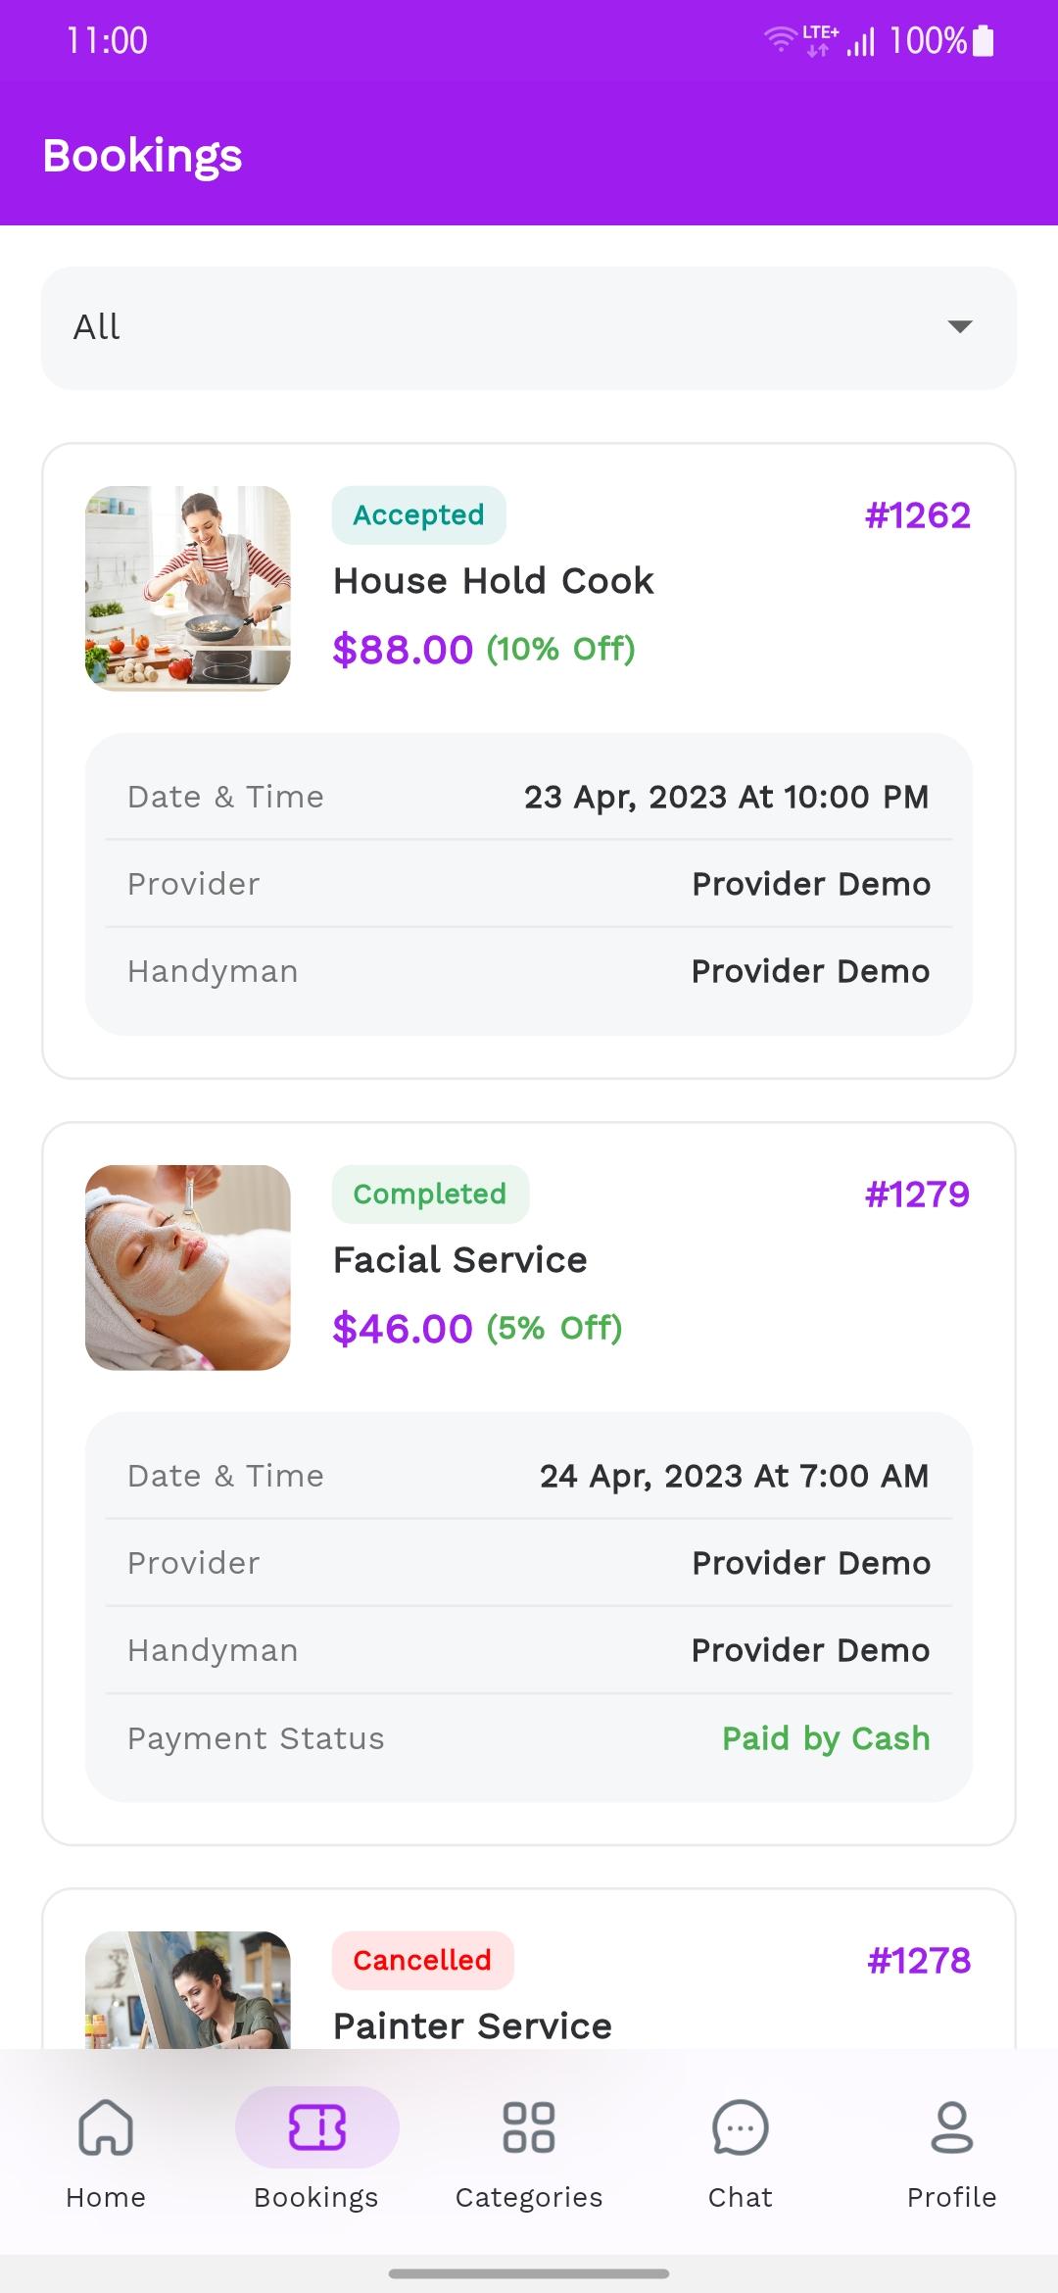Open the House Hold Cook photo thumbnail
Viewport: 1058px width, 2293px height.
click(188, 589)
